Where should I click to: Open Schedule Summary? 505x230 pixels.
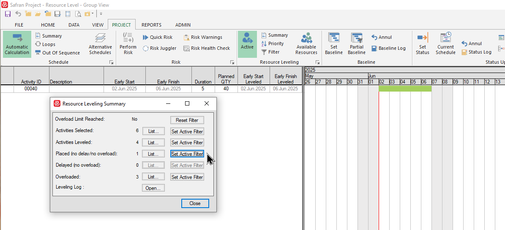[x=48, y=36]
